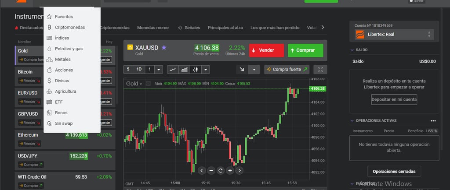The width and height of the screenshot is (450, 190).
Task: Click the Compra fuerte signal button
Action: (287, 70)
